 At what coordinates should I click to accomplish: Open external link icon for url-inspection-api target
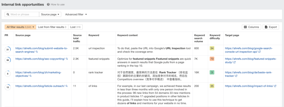click(x=259, y=52)
